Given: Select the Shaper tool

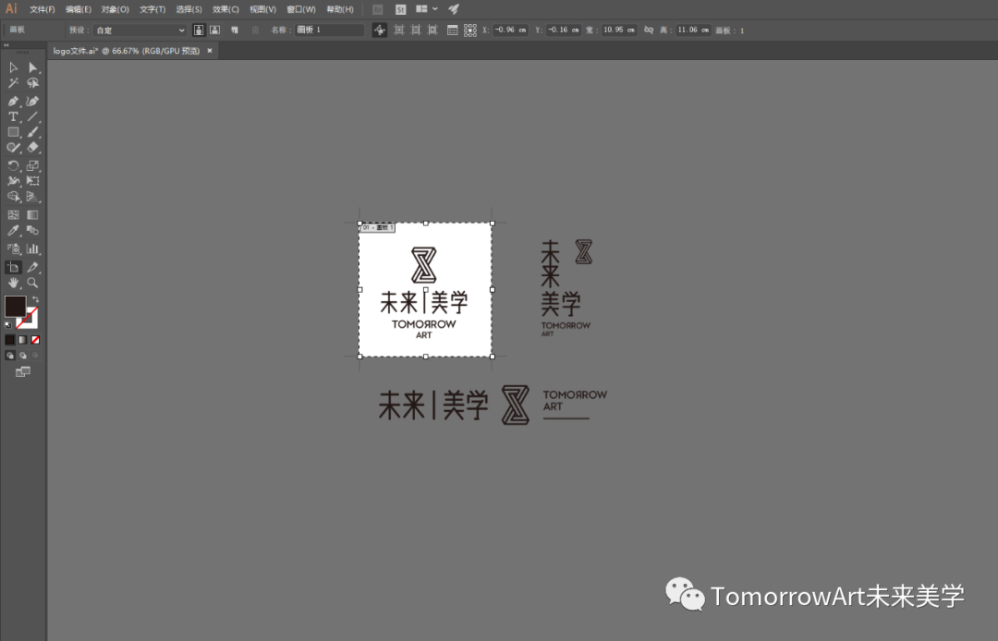Looking at the screenshot, I should coord(13,148).
